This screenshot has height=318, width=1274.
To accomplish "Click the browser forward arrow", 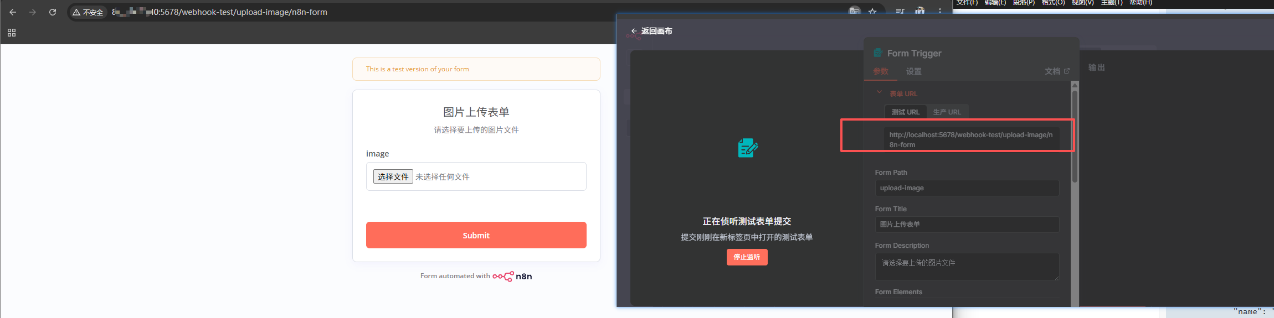I will point(33,12).
